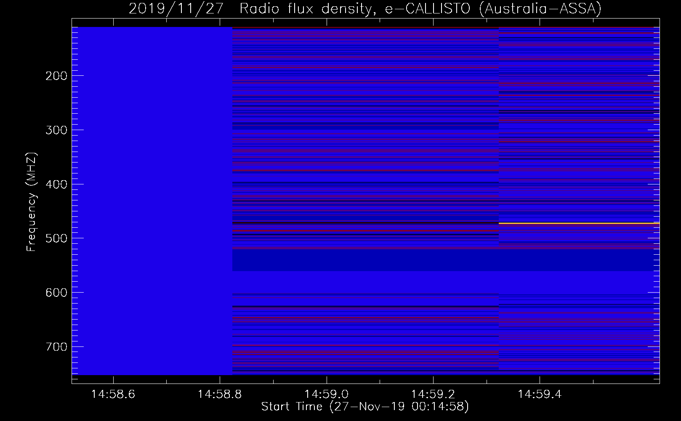The height and width of the screenshot is (421, 681).
Task: Click the plot title "Radio flux density, e-CALLISTO (Australia-ASSA)"
Action: pos(420,8)
